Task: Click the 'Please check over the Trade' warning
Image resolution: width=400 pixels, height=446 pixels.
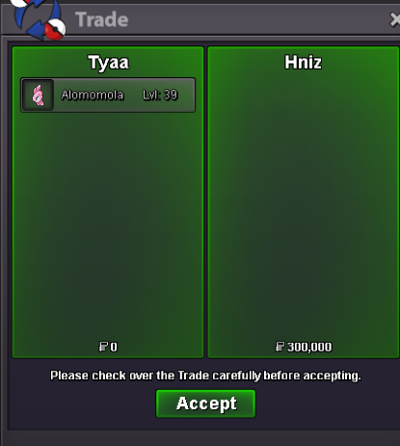Action: [x=205, y=376]
